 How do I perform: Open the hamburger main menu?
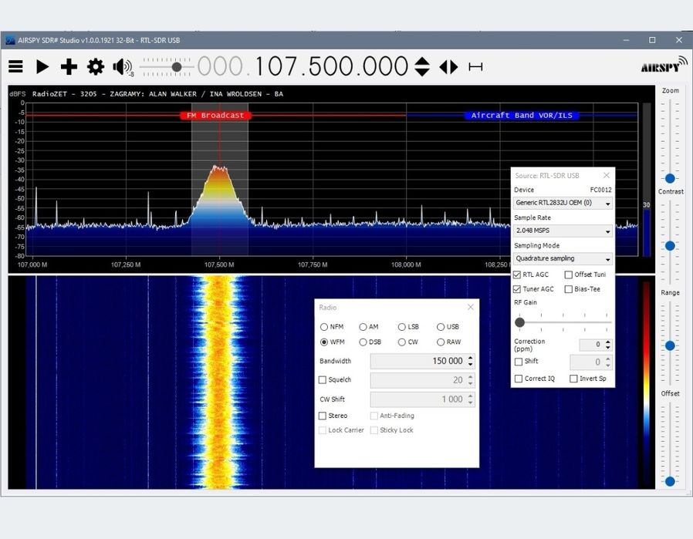15,67
